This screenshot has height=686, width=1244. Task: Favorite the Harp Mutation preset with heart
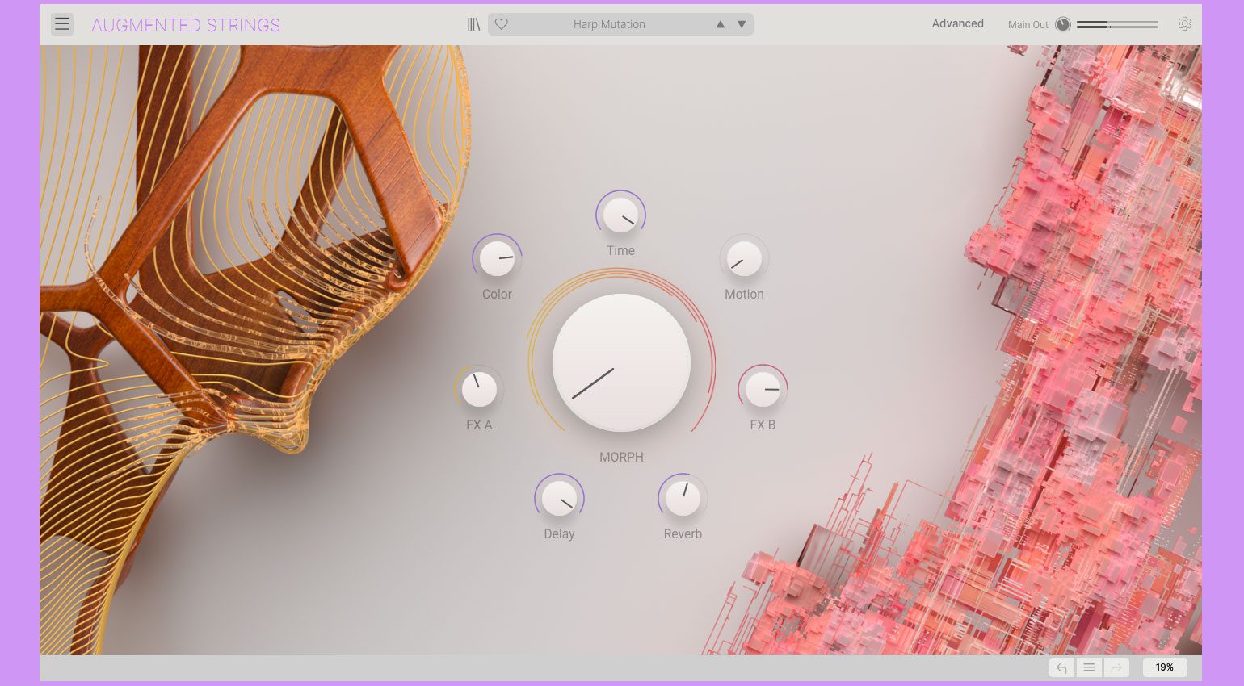pyautogui.click(x=502, y=24)
